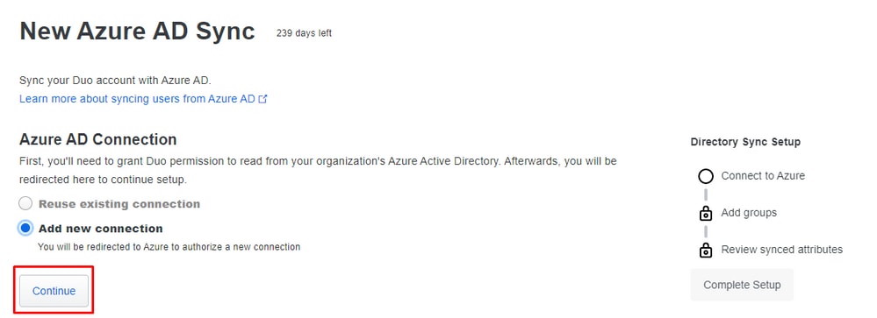Screen dimensions: 877x318
Task: Open the Learn more about syncing users link
Action: 137,99
